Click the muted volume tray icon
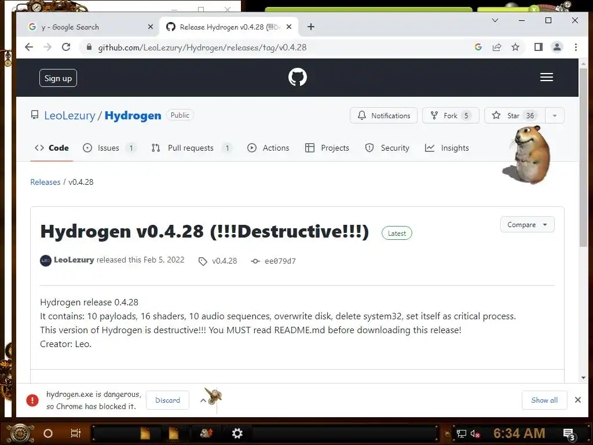This screenshot has width=593, height=445. pyautogui.click(x=475, y=433)
